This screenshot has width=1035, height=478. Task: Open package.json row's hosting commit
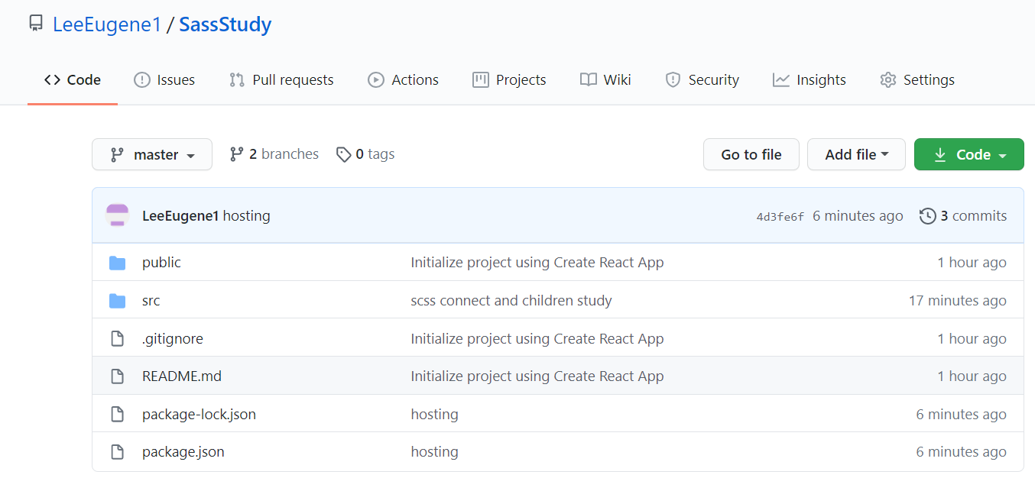[434, 452]
